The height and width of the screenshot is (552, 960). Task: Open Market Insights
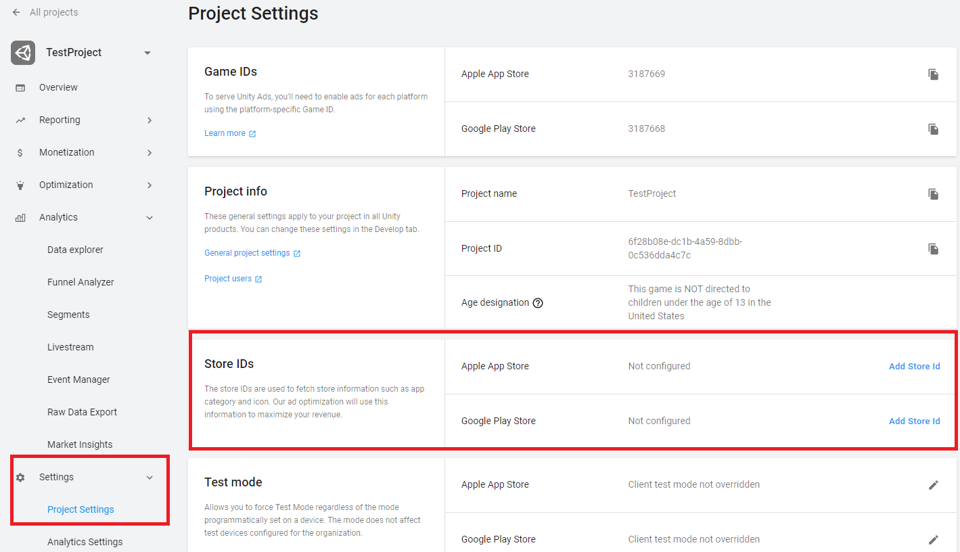80,444
